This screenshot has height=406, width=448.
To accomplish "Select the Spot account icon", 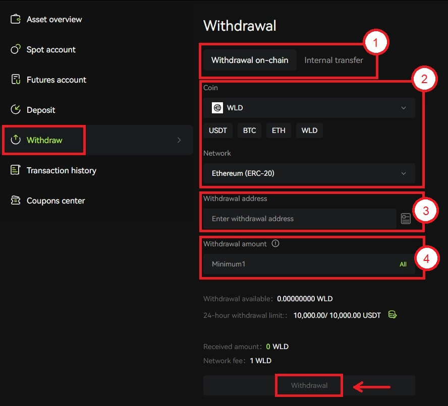I will click(x=15, y=49).
